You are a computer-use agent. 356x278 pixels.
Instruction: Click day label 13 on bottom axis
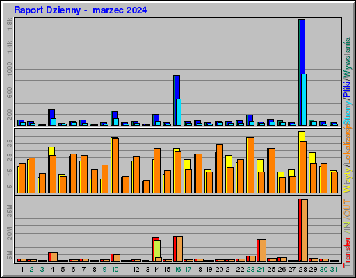pyautogui.click(x=146, y=270)
